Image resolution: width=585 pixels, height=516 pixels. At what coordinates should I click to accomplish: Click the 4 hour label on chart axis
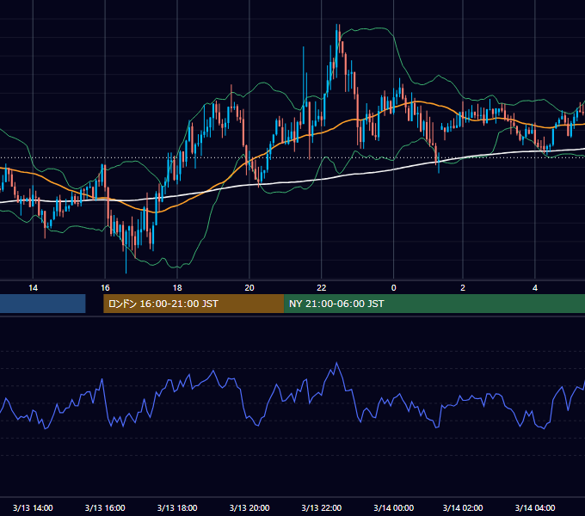pyautogui.click(x=535, y=288)
